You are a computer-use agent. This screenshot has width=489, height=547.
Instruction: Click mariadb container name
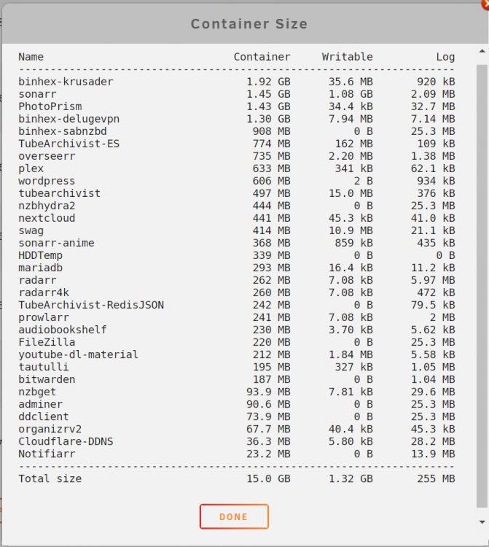40,268
